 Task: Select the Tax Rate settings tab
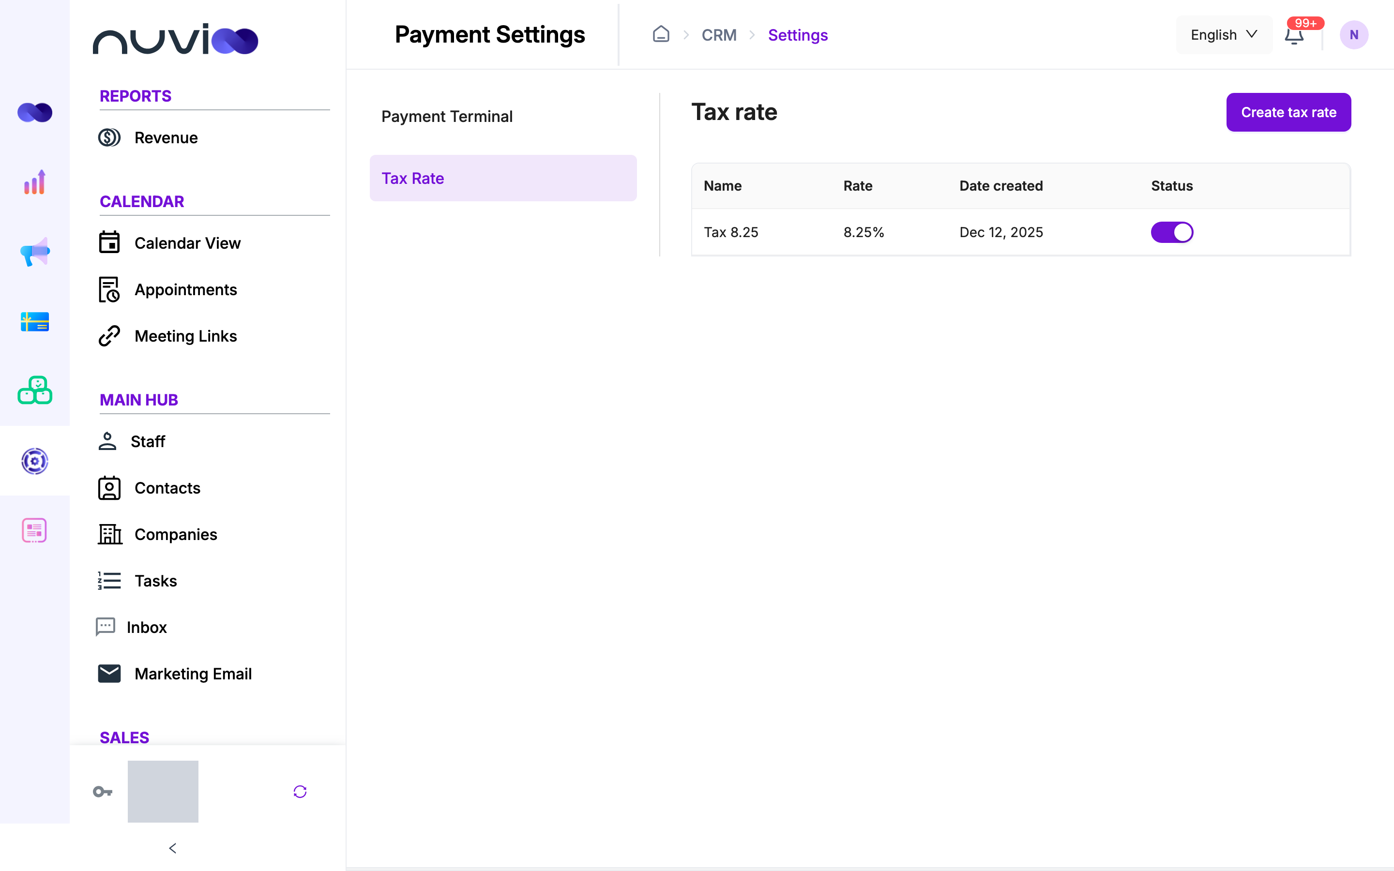pos(503,178)
